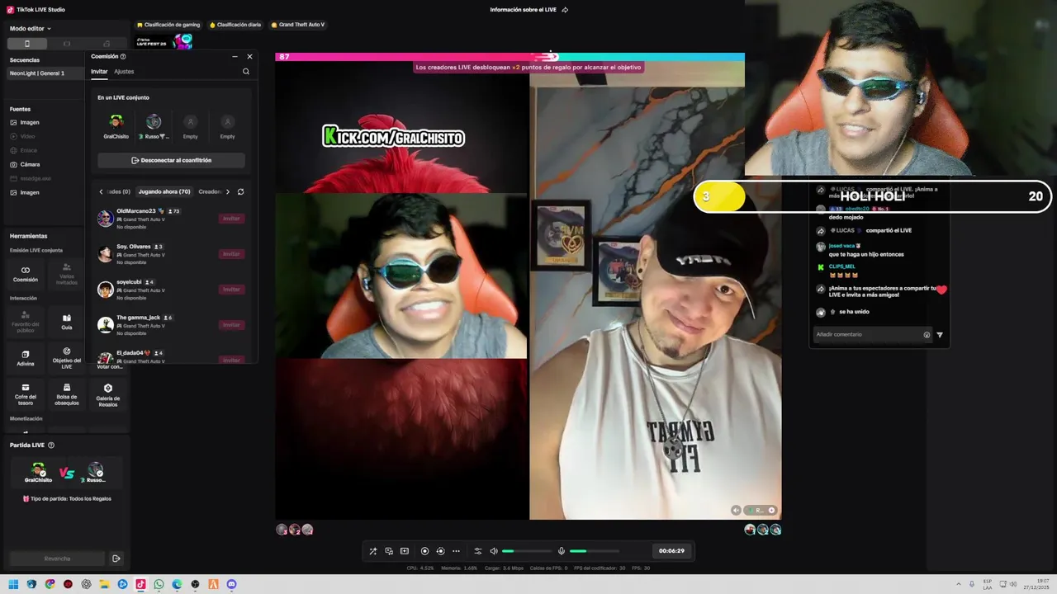The width and height of the screenshot is (1057, 594).
Task: Click the screen share icon in bottom toolbar
Action: (x=389, y=551)
